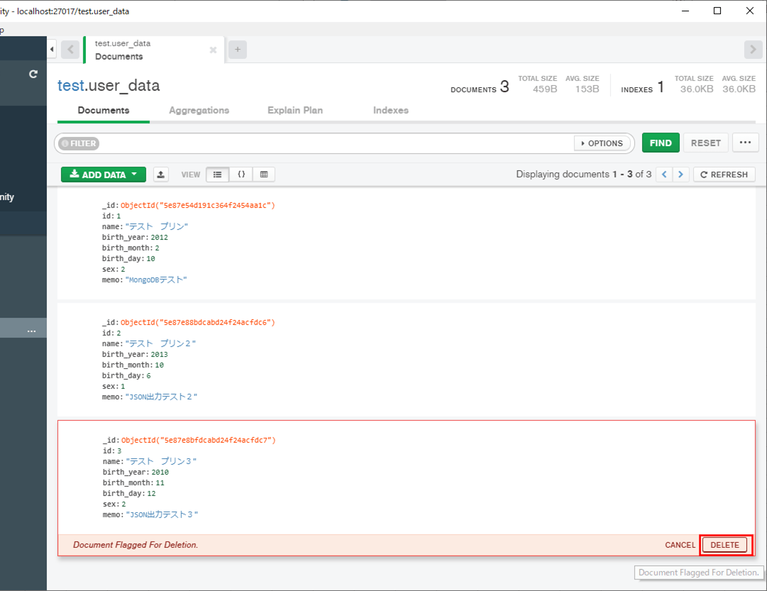Collapse the left sidebar chevron
Screen dimensions: 767x591
51,49
